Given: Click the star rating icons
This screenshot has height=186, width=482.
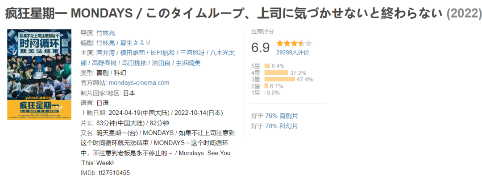Looking at the screenshot, I should point(294,43).
